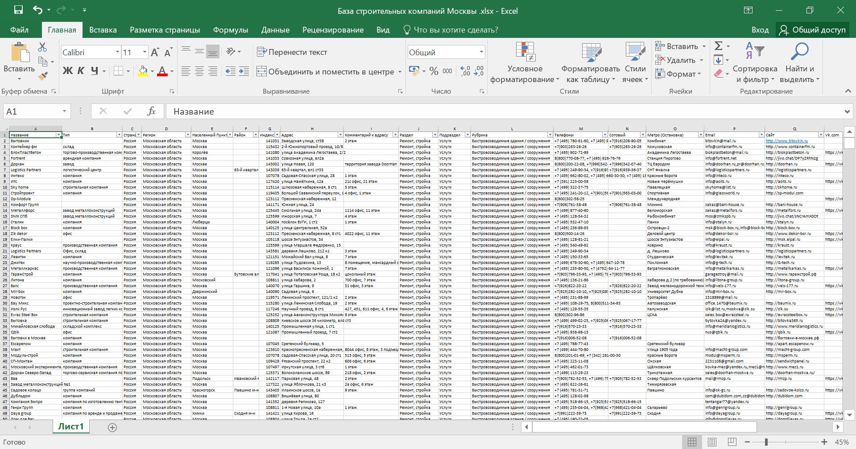Expand the number format dropdown
This screenshot has height=449, width=856.
[x=481, y=52]
